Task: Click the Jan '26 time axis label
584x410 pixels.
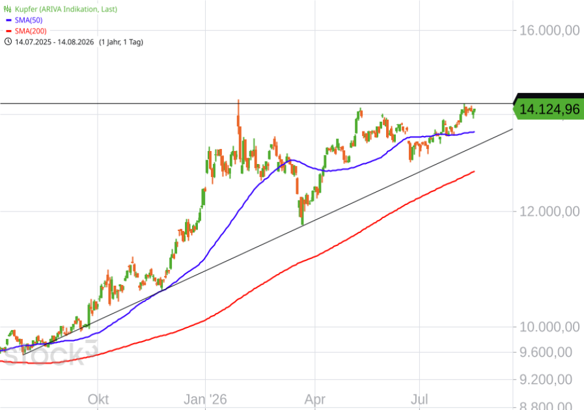Action: coord(205,400)
